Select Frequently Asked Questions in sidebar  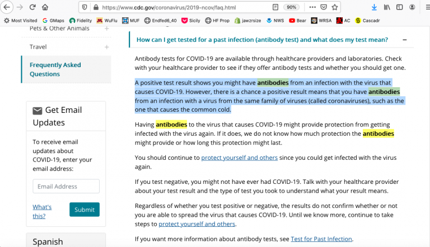(55, 69)
